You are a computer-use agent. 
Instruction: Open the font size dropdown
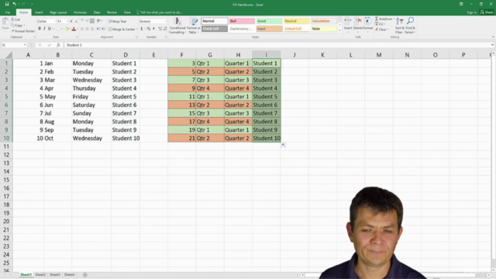click(x=67, y=21)
